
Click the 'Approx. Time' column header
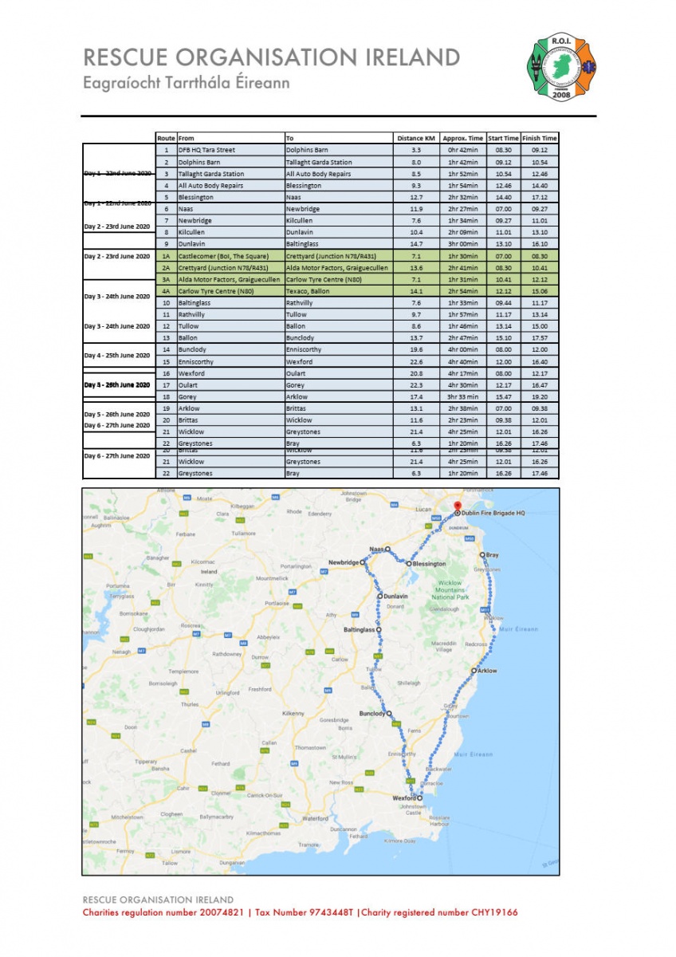click(462, 138)
